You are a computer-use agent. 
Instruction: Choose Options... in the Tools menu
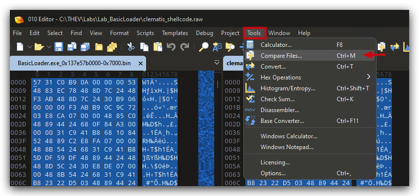(x=310, y=173)
